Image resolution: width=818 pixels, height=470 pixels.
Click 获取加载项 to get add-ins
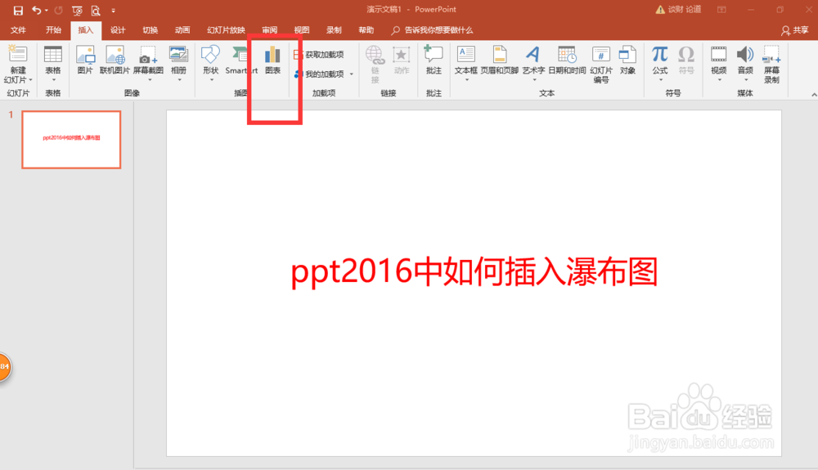coord(319,54)
